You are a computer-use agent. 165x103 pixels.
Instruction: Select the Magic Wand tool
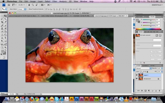point(5,19)
